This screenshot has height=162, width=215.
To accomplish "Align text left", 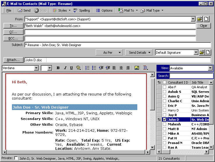I will pyautogui.click(x=114, y=68).
